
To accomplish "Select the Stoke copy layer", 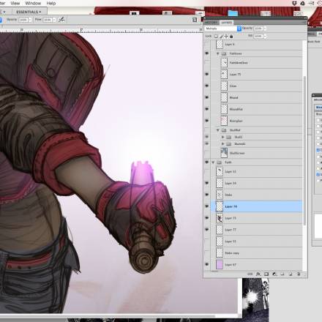I will pyautogui.click(x=257, y=253).
